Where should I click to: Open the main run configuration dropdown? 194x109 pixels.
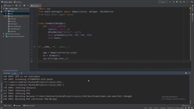point(163,2)
